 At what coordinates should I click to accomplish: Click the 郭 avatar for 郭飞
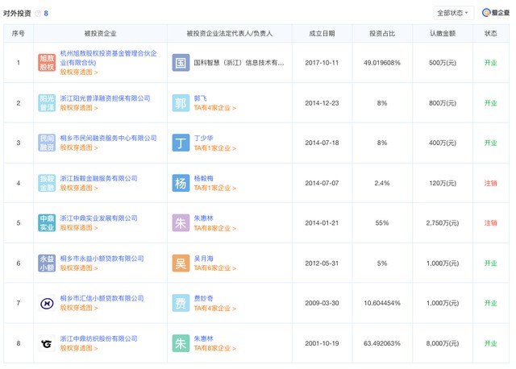[x=181, y=103]
